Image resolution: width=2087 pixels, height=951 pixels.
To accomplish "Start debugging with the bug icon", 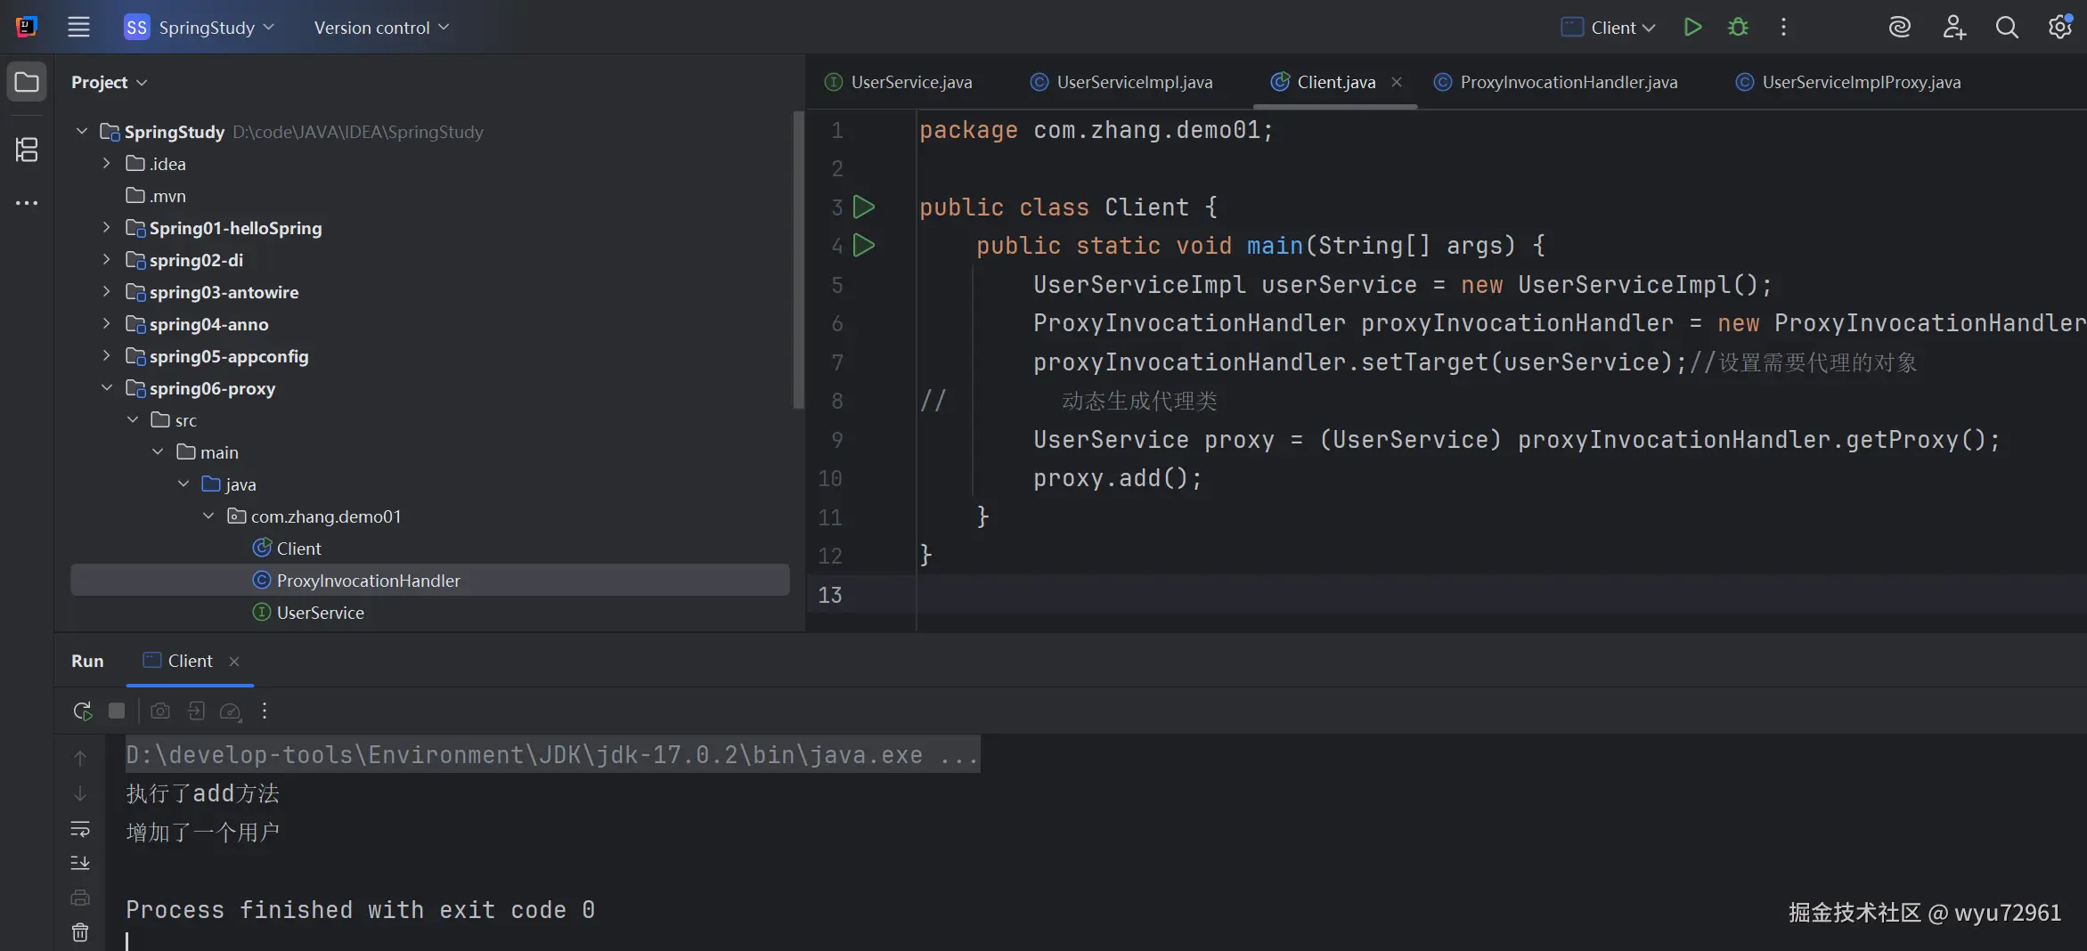I will point(1738,28).
